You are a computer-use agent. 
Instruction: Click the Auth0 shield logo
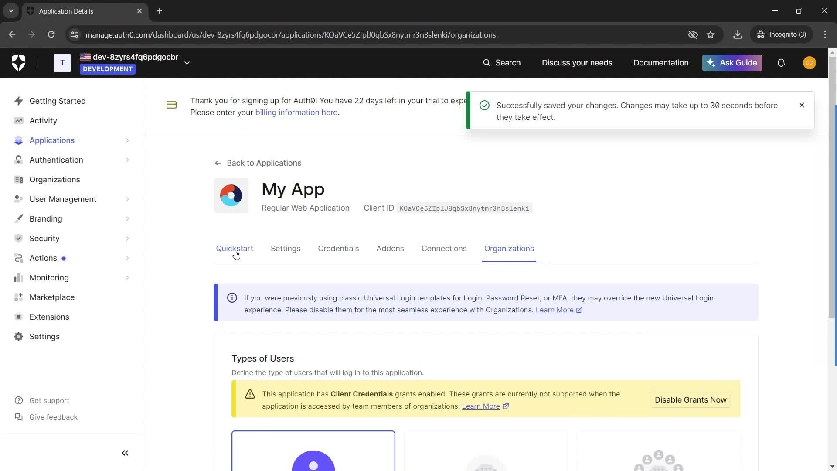18,63
